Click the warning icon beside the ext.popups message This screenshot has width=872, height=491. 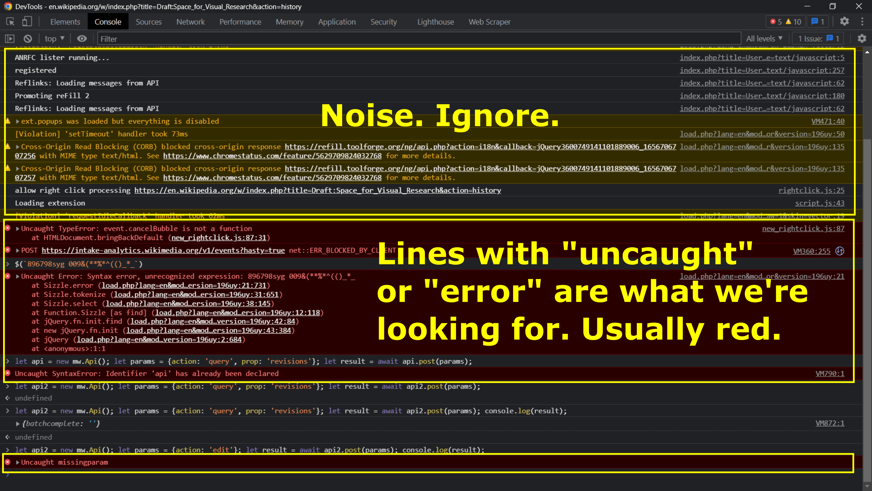coord(8,121)
